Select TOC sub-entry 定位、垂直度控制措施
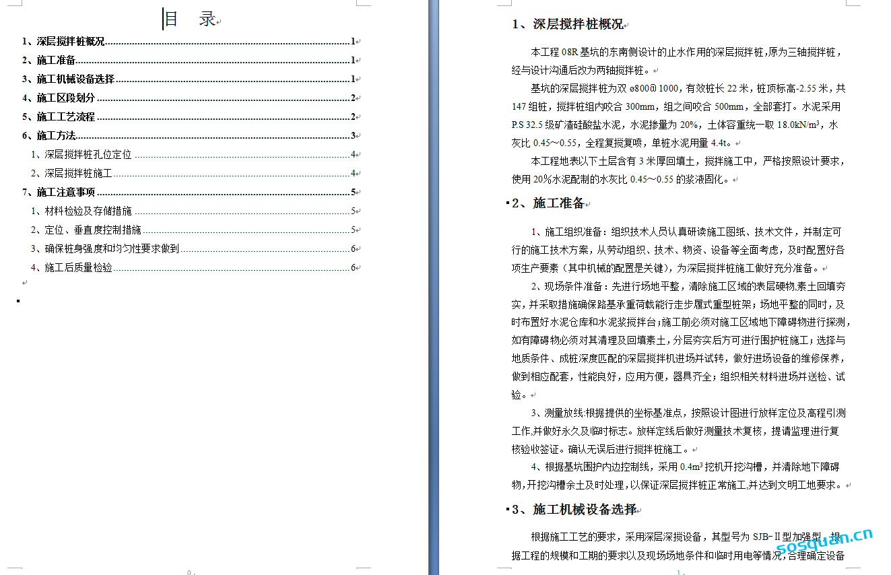This screenshot has height=575, width=891. pyautogui.click(x=86, y=230)
